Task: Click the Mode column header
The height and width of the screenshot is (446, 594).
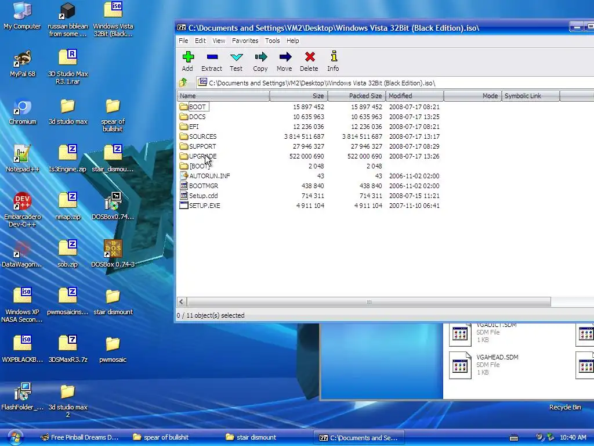Action: coord(472,96)
